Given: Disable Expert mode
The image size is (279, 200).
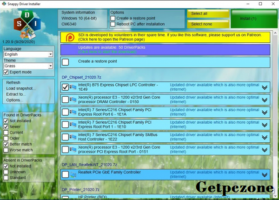Looking at the screenshot, I should coord(6,72).
